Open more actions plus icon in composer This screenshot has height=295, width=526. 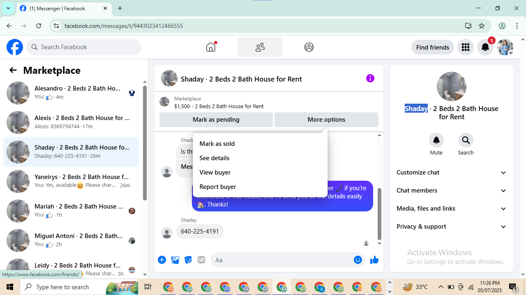[x=162, y=260]
